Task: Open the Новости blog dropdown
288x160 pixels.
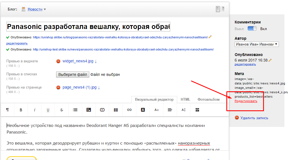Action: click(37, 9)
